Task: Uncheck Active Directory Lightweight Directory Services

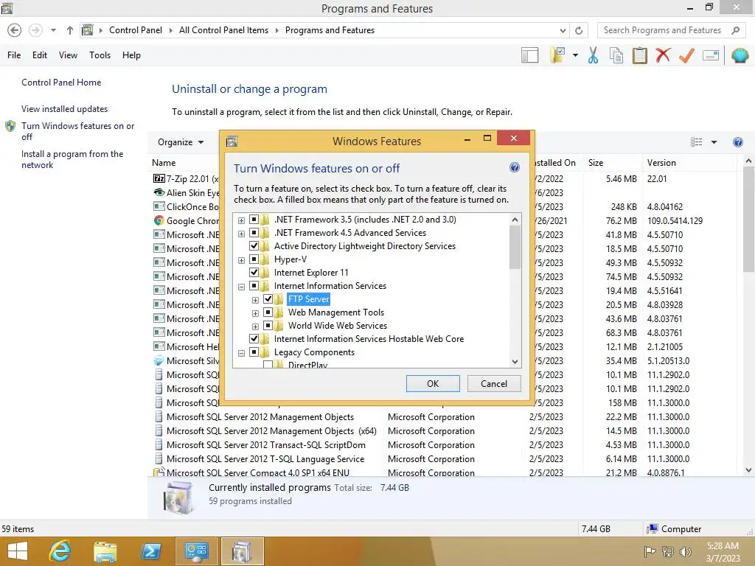Action: (x=254, y=246)
